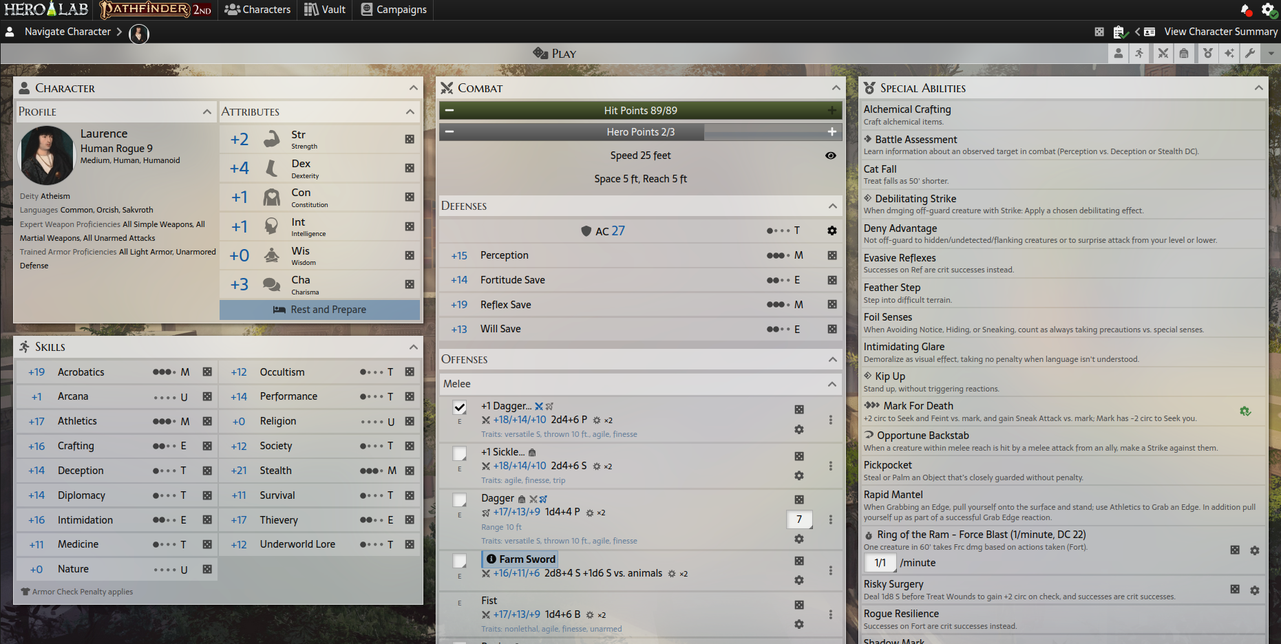Roll the Stealth skill dice
1281x644 pixels.
coord(410,471)
